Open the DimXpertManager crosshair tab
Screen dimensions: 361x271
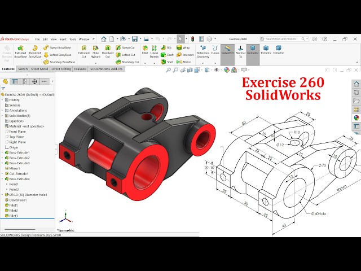point(34,81)
